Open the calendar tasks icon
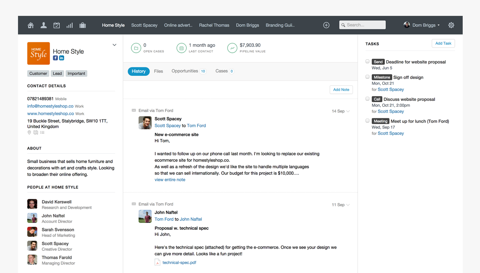 coord(56,25)
